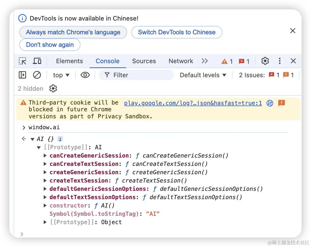Clear the console
Image resolution: width=311 pixels, height=247 pixels.
tap(37, 75)
